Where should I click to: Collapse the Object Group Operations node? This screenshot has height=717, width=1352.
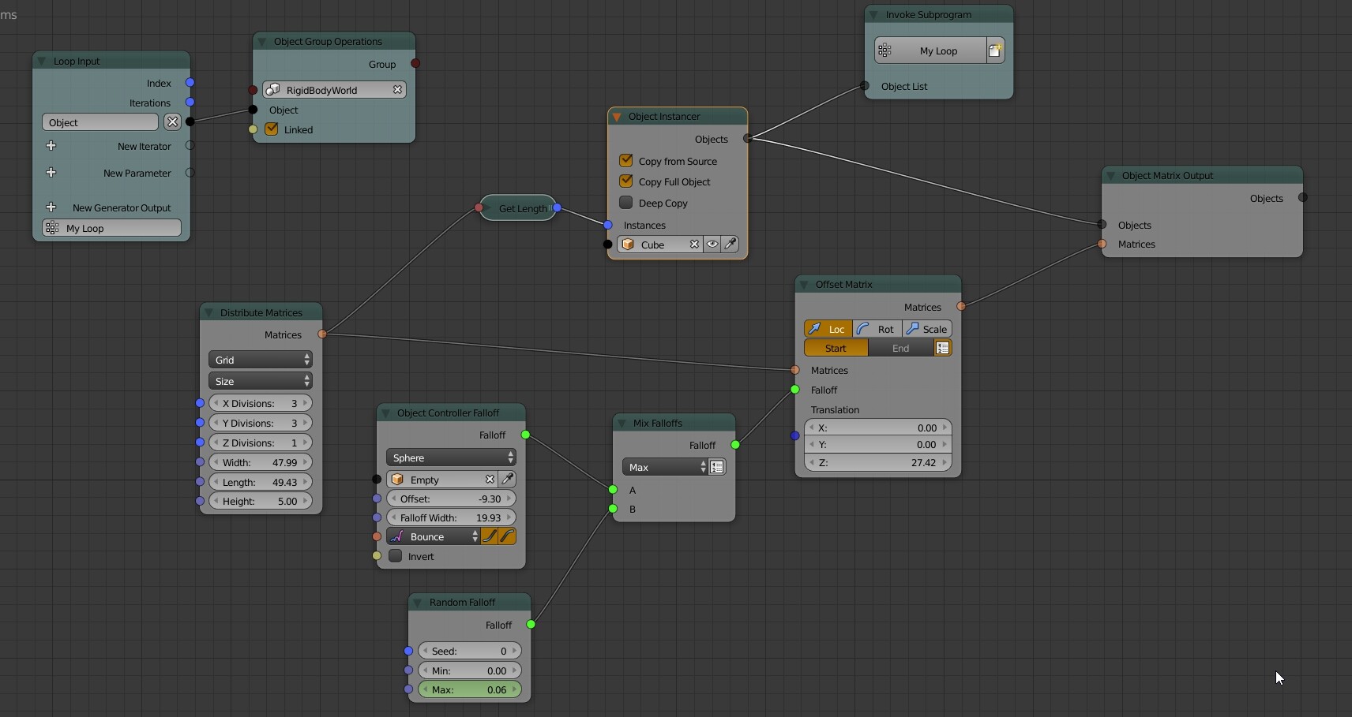(x=262, y=42)
